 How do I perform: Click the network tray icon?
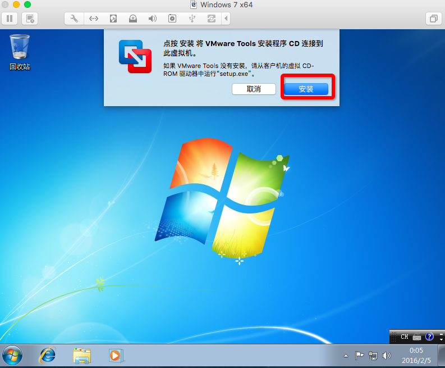373,356
